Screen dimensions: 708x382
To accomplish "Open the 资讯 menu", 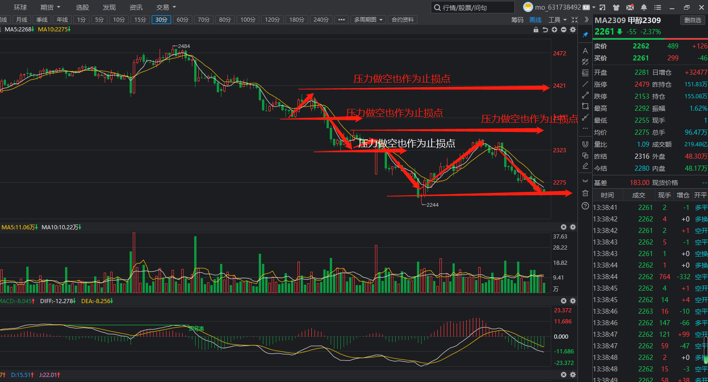I will point(136,7).
